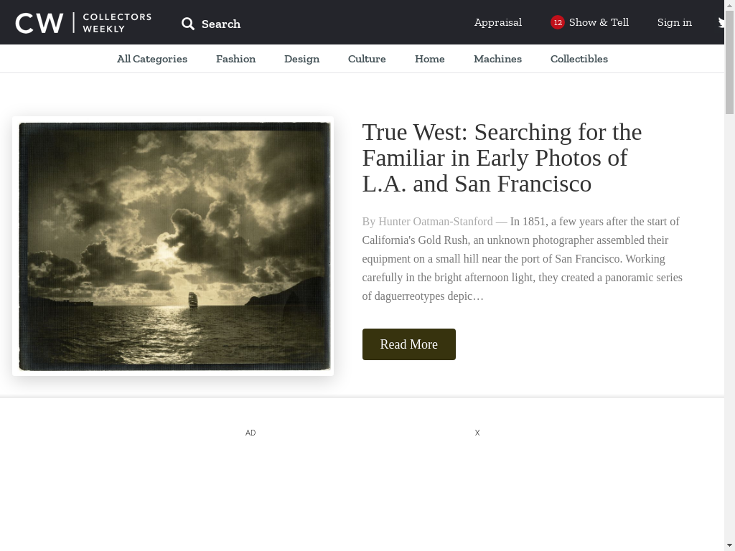
Task: Close the ad with the X
Action: [x=477, y=433]
